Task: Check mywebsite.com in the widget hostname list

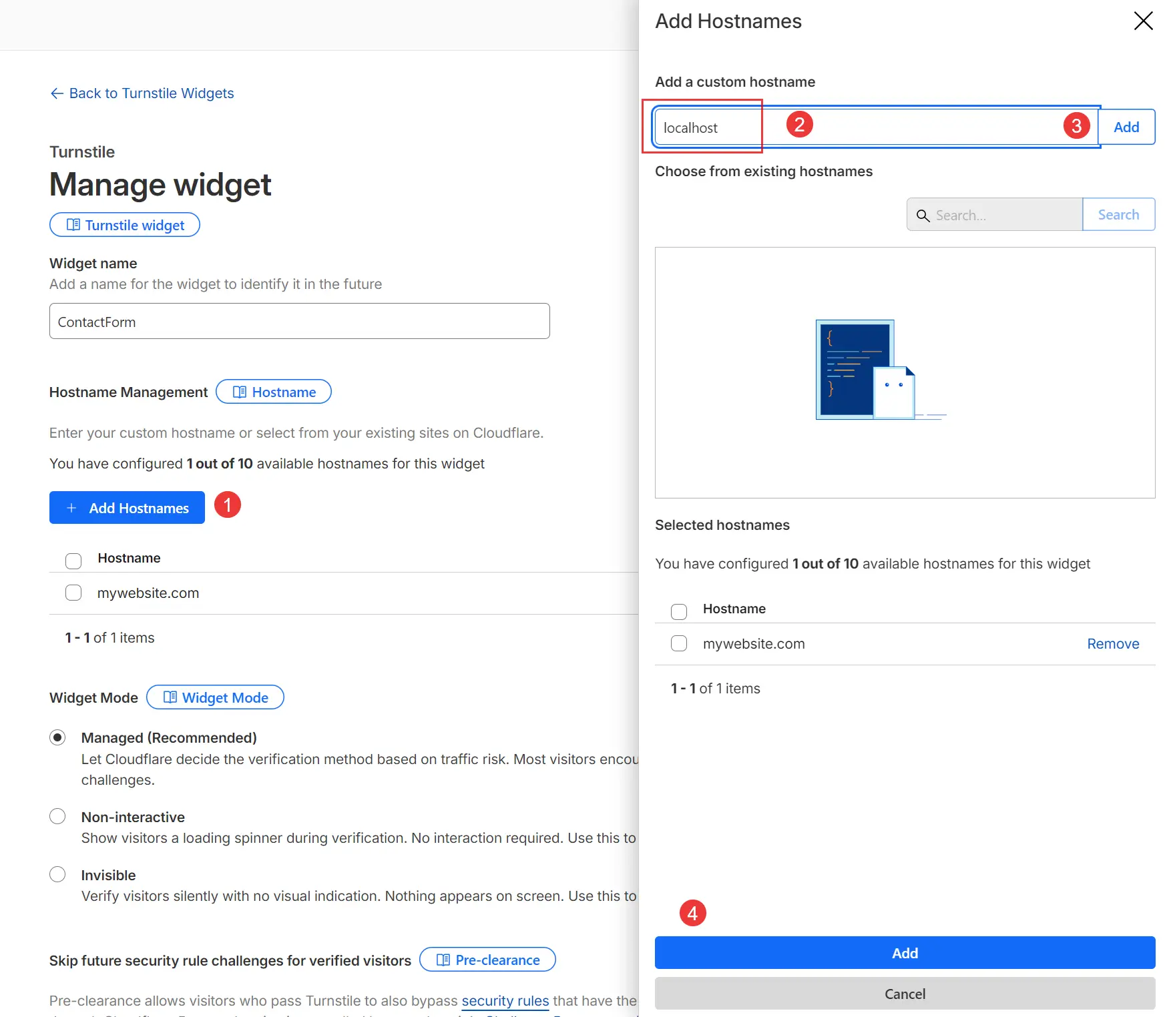Action: tap(73, 593)
